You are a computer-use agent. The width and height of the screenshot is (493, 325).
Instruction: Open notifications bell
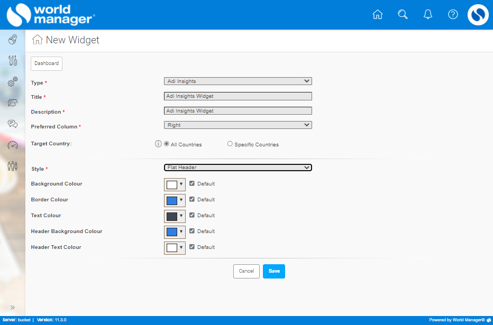(x=428, y=15)
